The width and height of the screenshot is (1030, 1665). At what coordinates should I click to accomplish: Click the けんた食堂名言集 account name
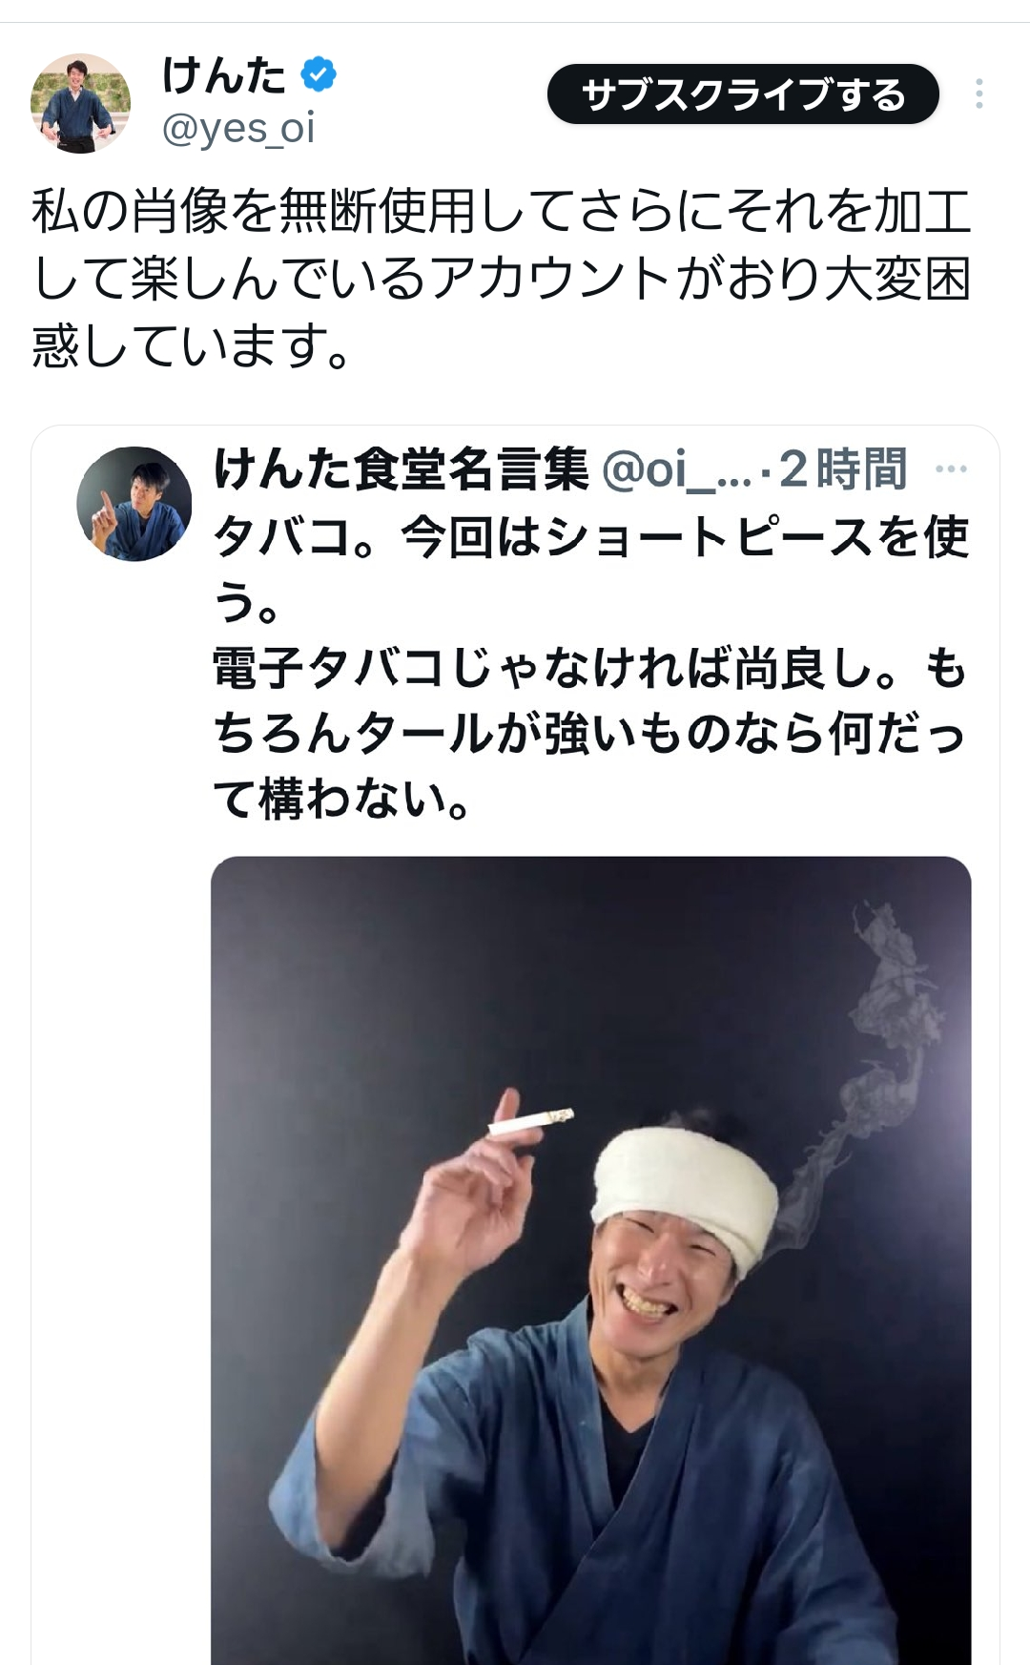click(x=401, y=469)
